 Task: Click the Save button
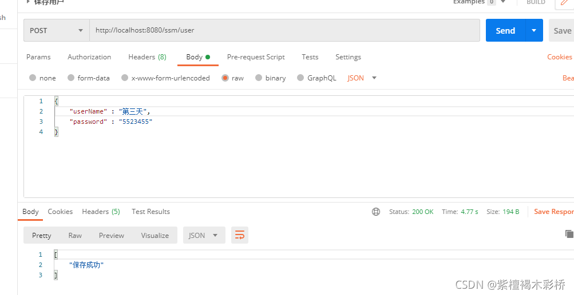pyautogui.click(x=561, y=31)
